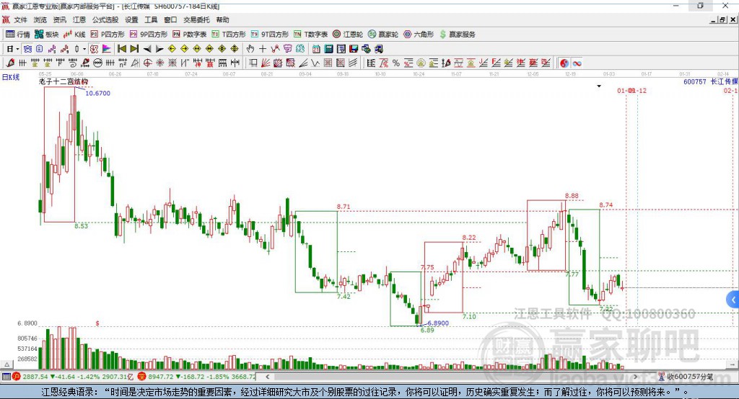Click the blue infinity symbol icon
This screenshot has height=399, width=739.
click(577, 63)
